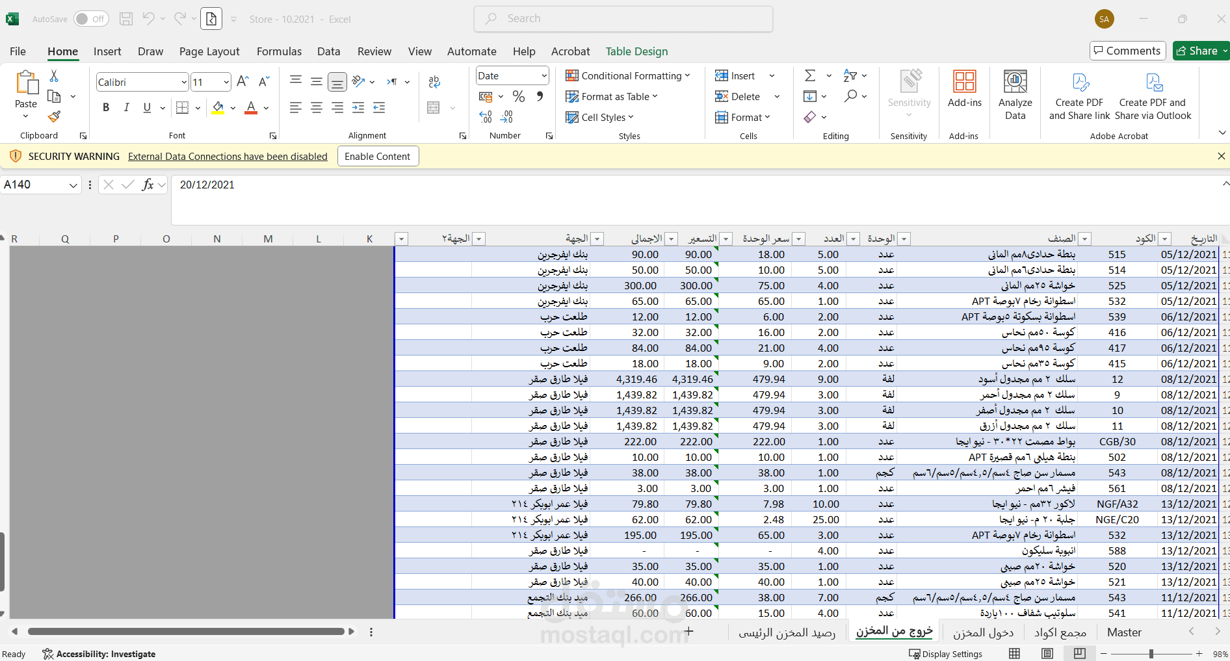Apply yellow fill color swatch
Image resolution: width=1230 pixels, height=661 pixels.
click(x=218, y=107)
